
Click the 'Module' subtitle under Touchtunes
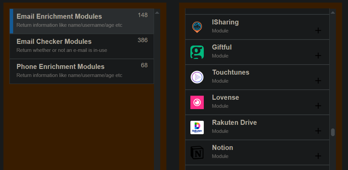pyautogui.click(x=220, y=81)
